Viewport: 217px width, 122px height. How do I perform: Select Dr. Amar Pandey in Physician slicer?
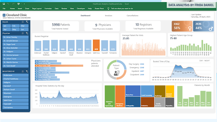(x=15, y=37)
